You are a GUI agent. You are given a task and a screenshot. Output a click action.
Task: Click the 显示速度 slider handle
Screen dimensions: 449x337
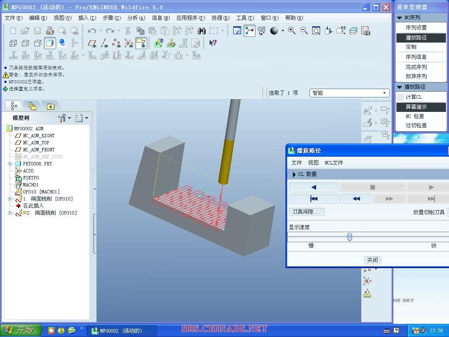click(349, 237)
